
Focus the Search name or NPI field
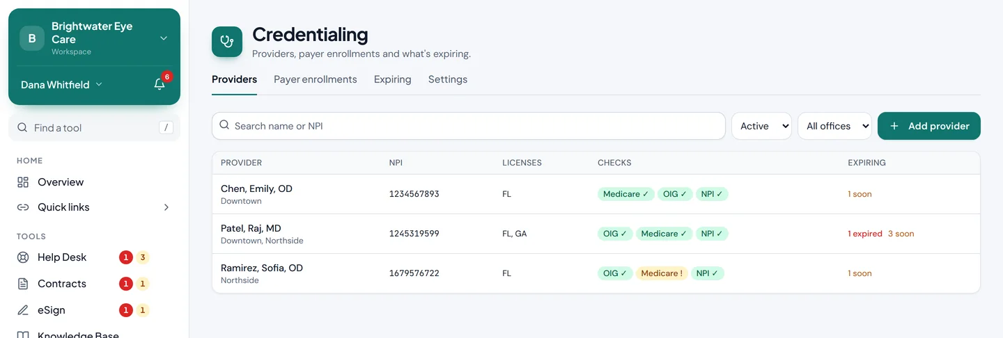tap(469, 126)
